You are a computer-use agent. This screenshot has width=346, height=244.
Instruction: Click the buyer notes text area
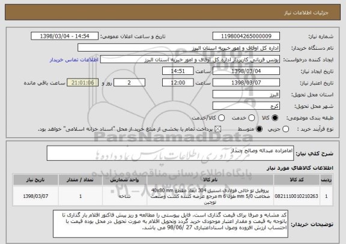coord(171,224)
